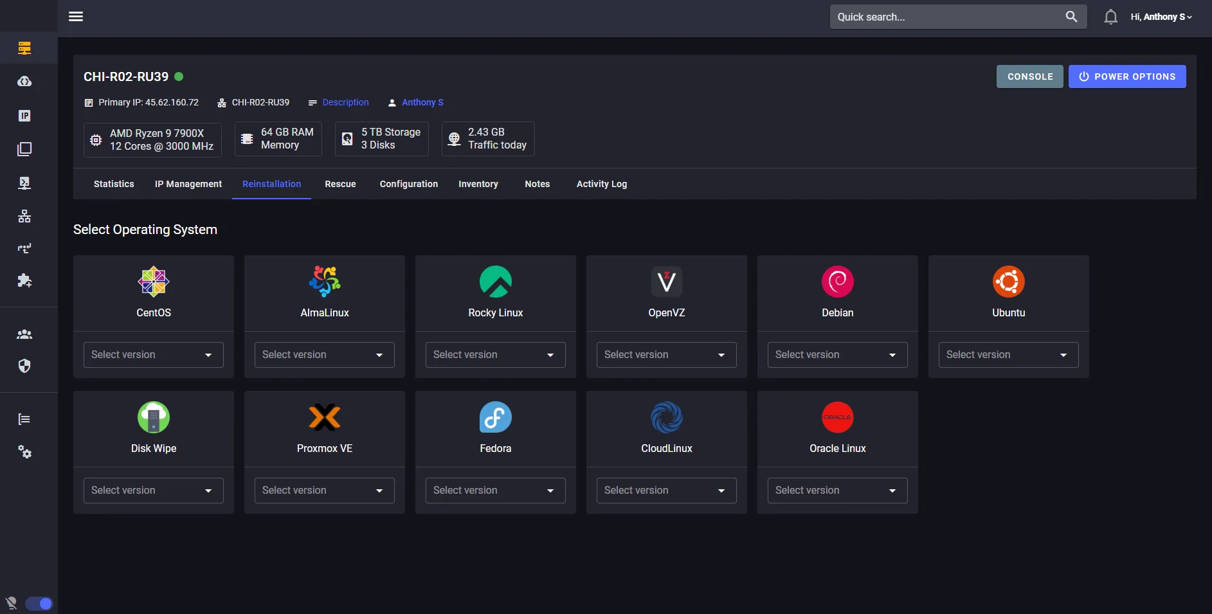Expand the Rocky Linux version dropdown
This screenshot has height=614, width=1212.
click(495, 354)
